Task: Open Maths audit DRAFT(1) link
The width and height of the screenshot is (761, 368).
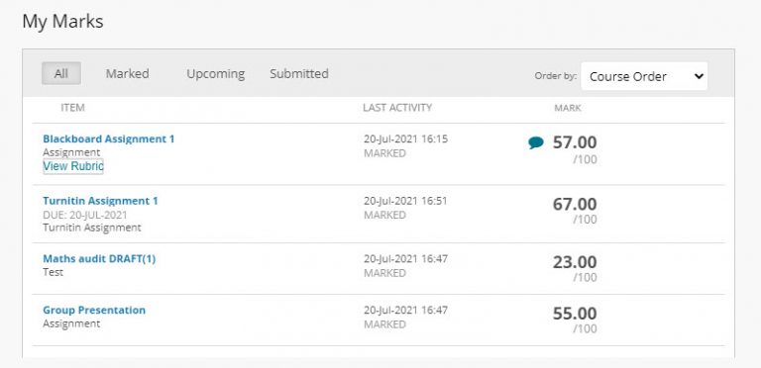Action: point(99,258)
